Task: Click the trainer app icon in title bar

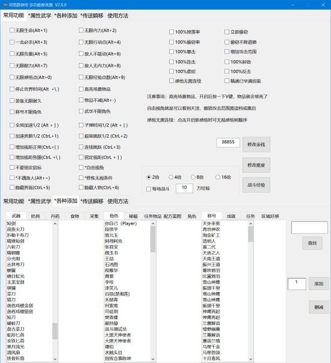Action: (5, 5)
